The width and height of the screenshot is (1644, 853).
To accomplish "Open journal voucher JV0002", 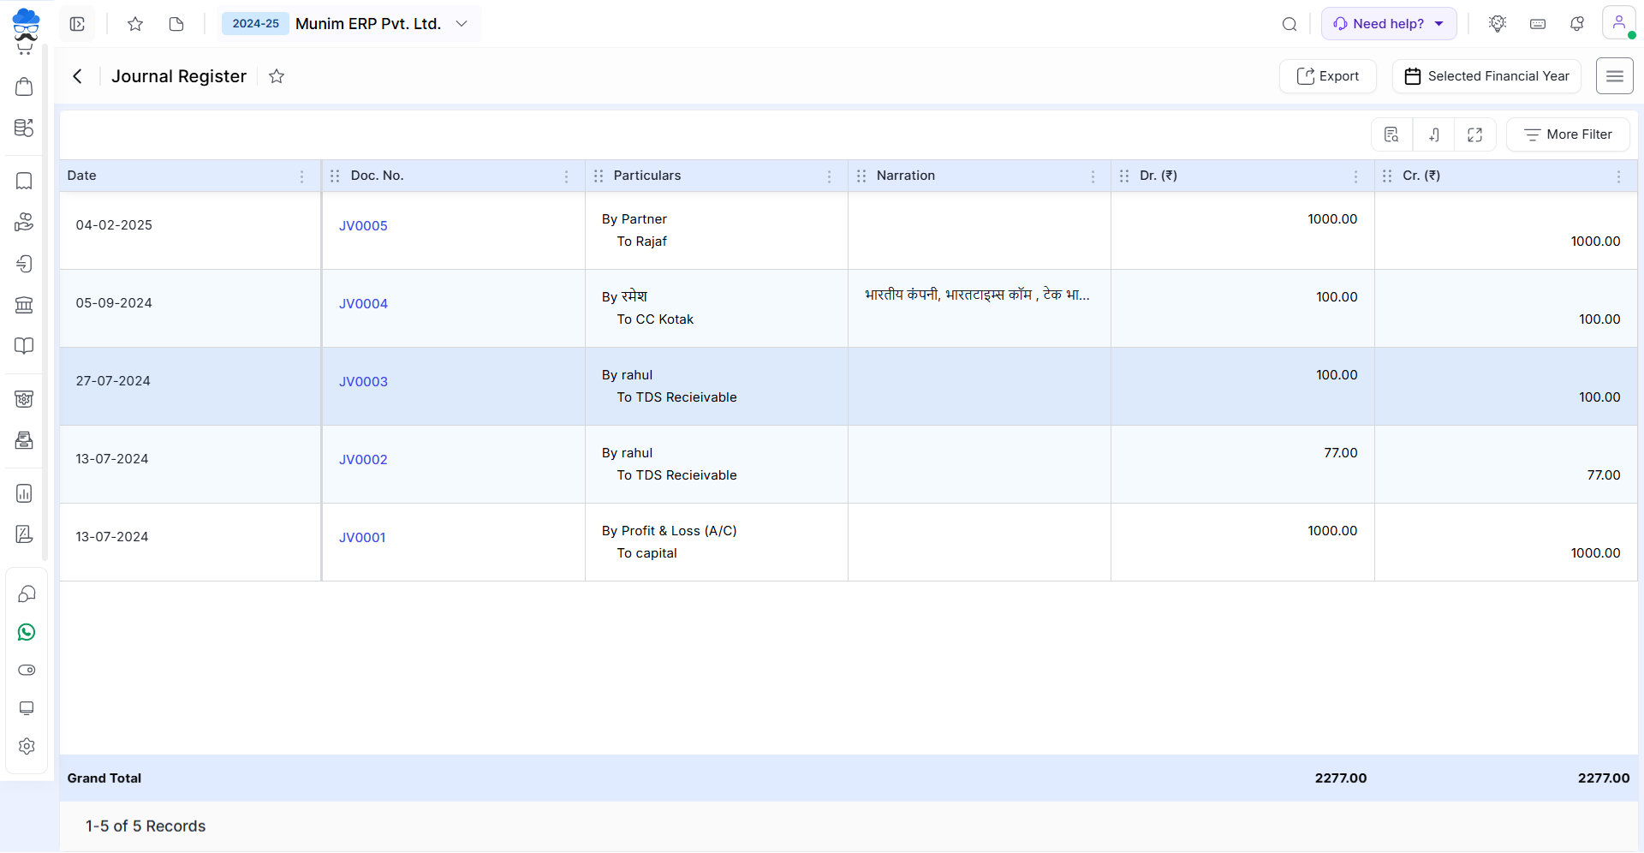I will click(x=363, y=460).
